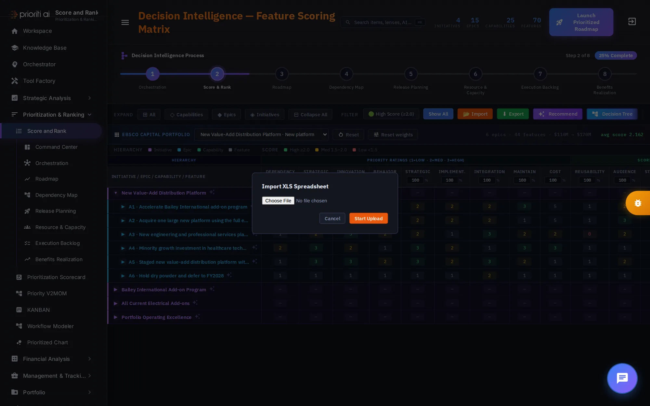650x406 pixels.
Task: Expand Strategic Analysis menu
Action: coord(52,98)
